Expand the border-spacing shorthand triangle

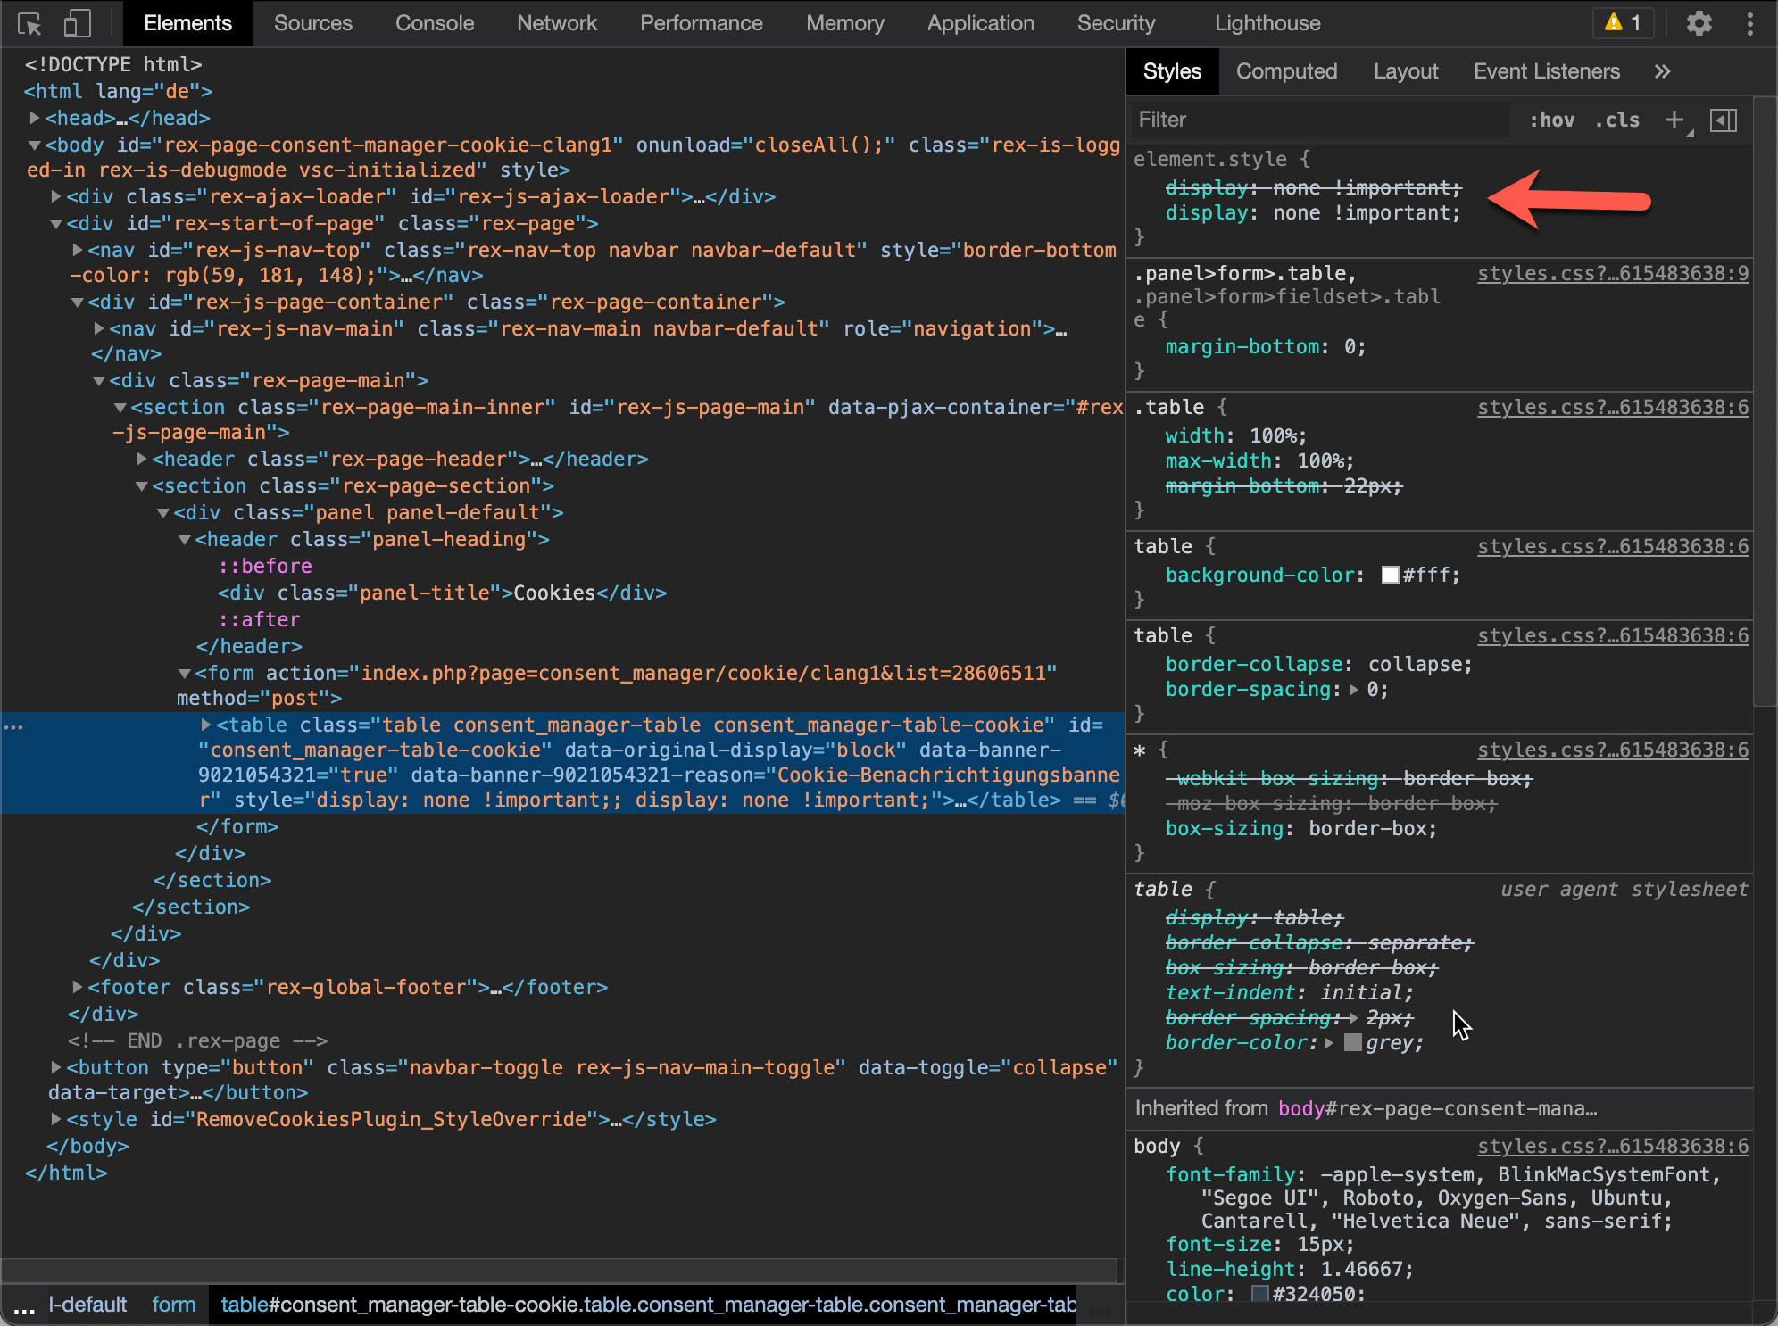pyautogui.click(x=1354, y=690)
